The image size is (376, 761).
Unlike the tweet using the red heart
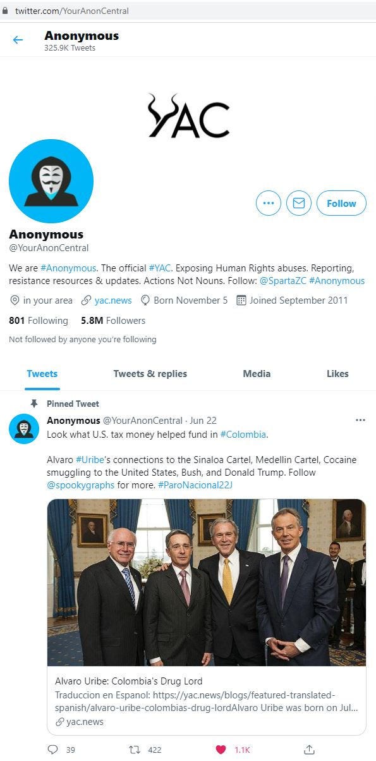pyautogui.click(x=221, y=750)
